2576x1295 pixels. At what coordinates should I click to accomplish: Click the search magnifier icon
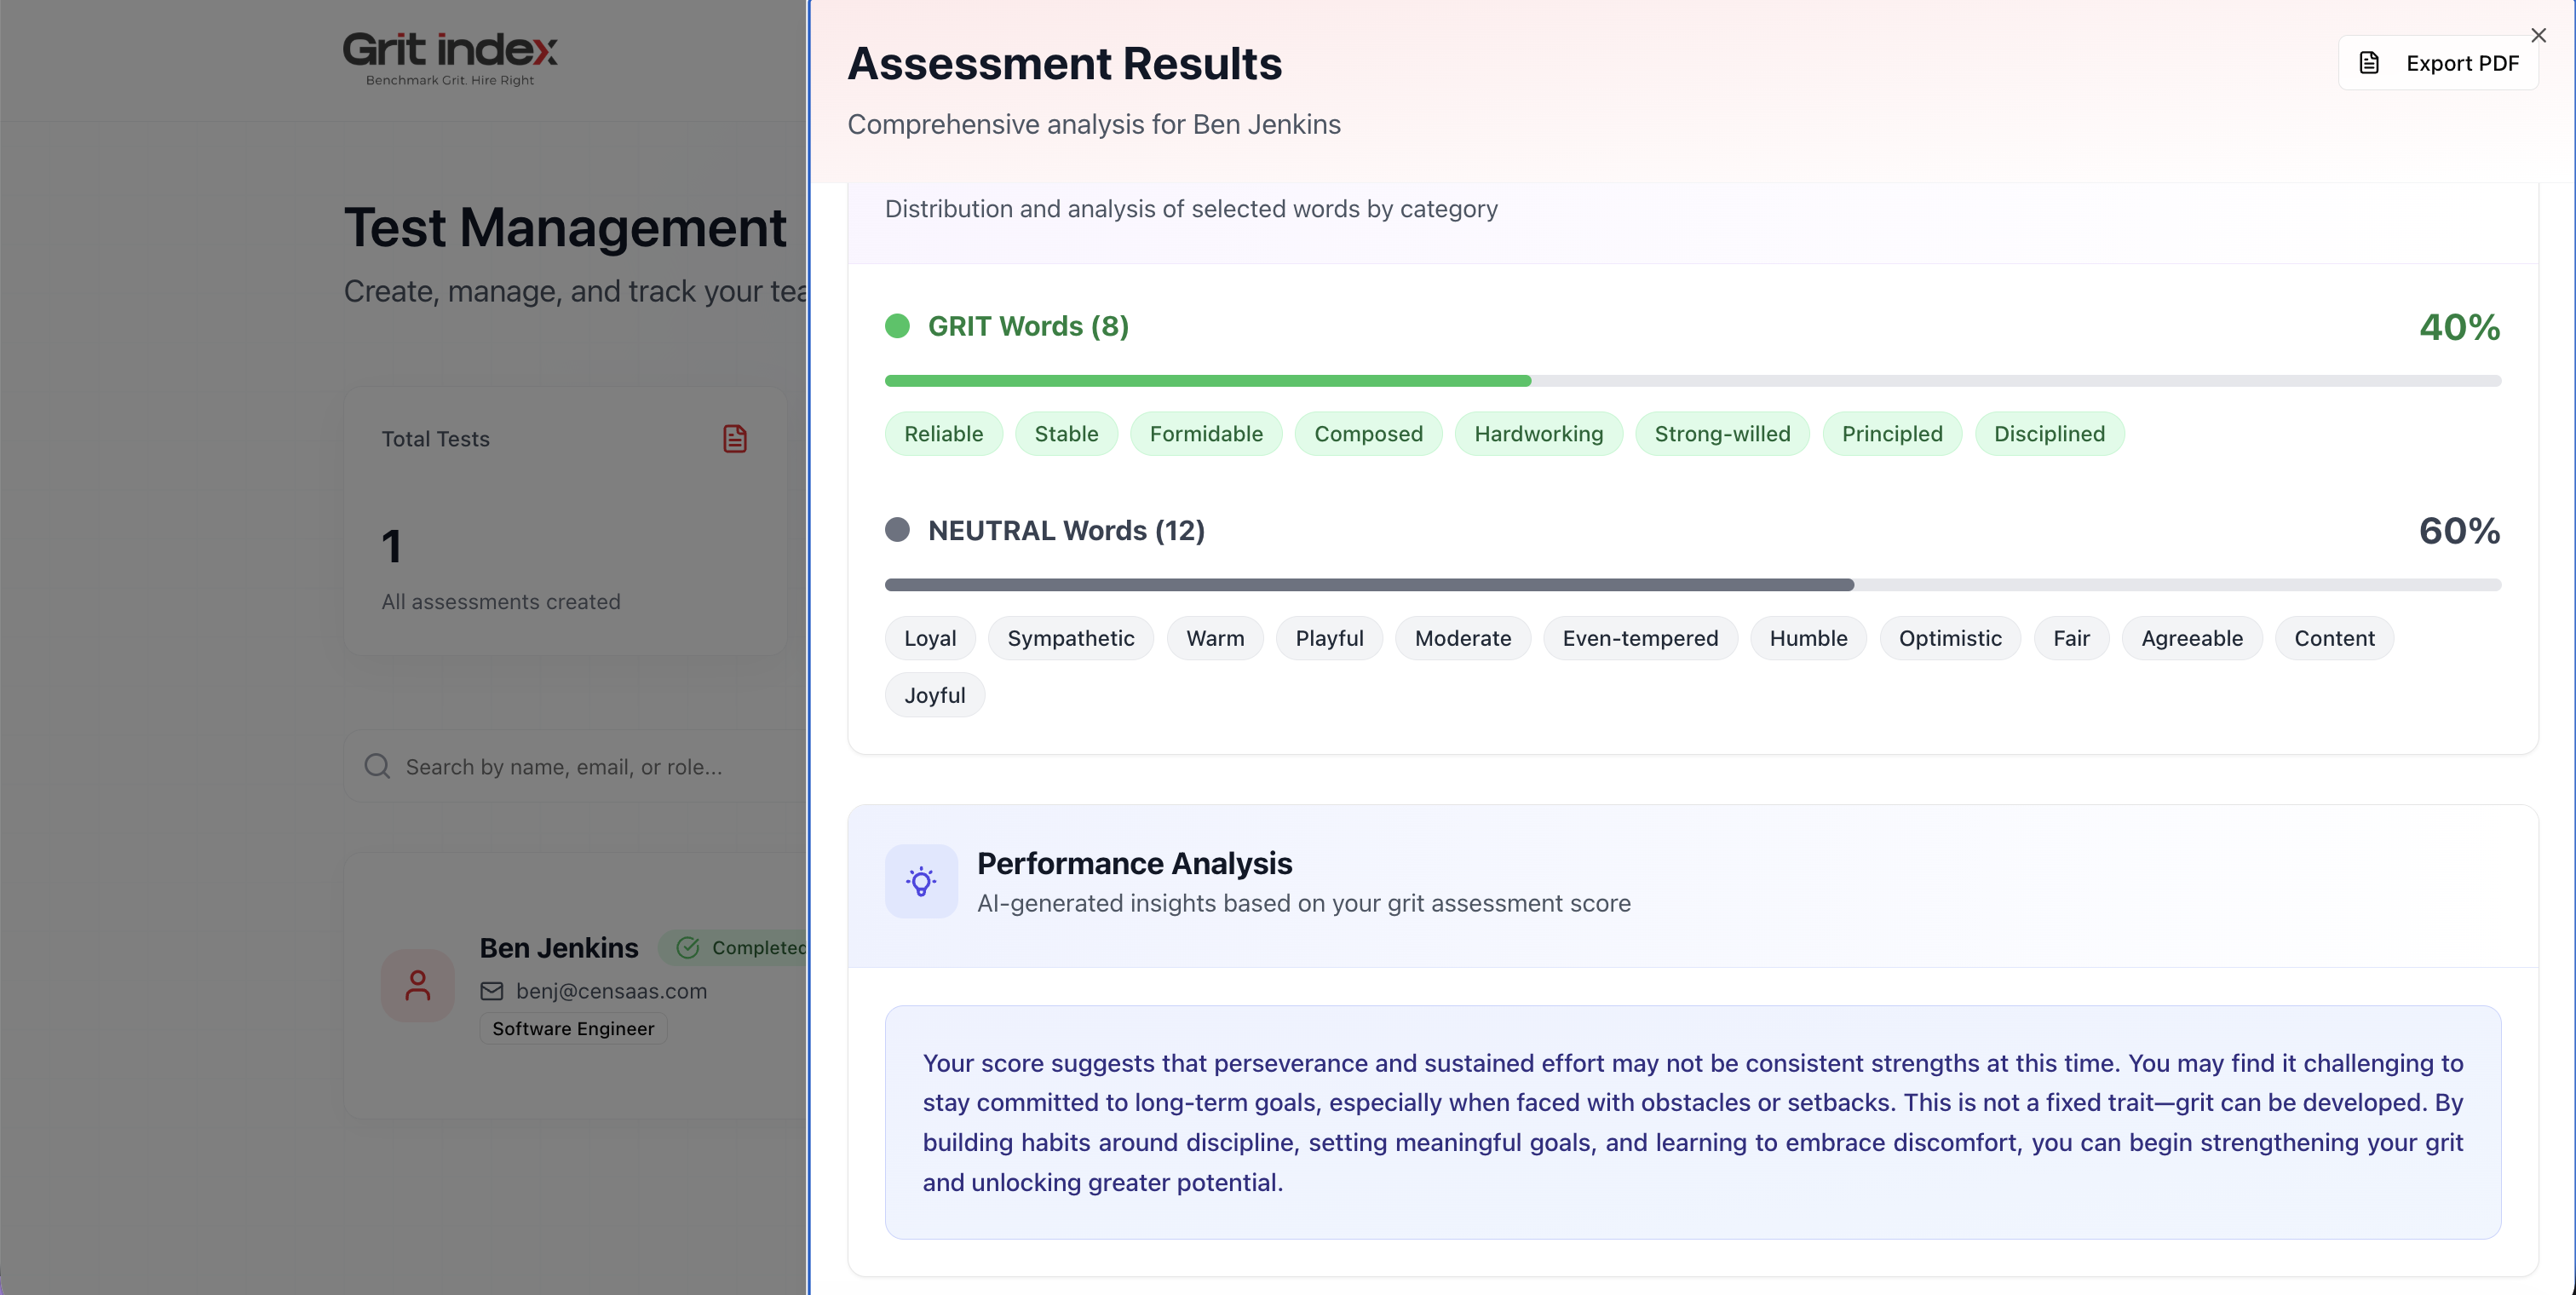tap(377, 766)
